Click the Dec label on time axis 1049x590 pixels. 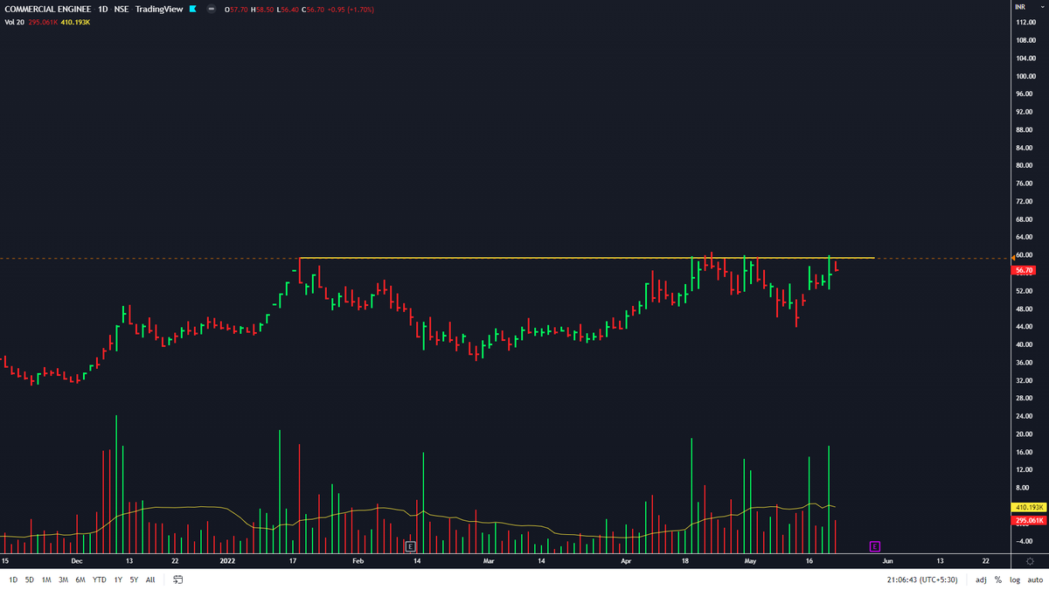point(76,559)
